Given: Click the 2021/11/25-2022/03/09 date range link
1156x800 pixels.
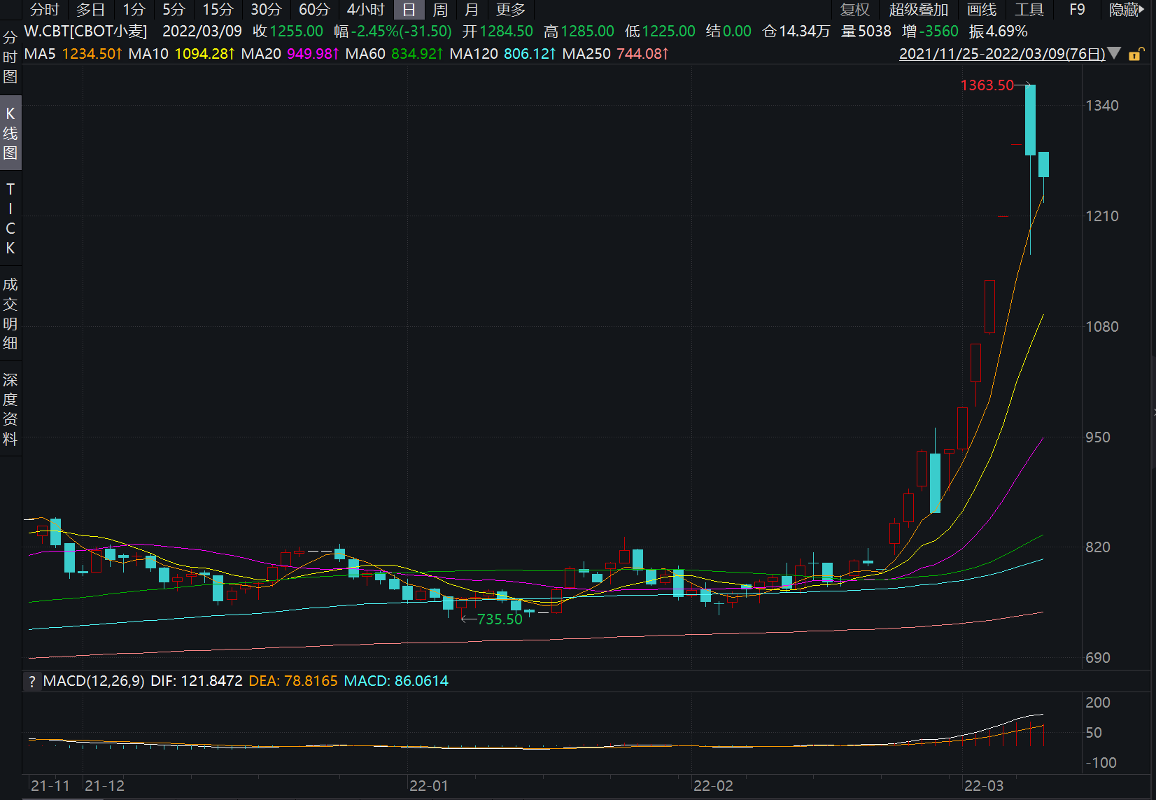Looking at the screenshot, I should click(x=1001, y=54).
